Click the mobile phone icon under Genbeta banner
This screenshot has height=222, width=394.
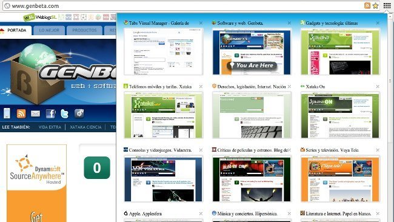coord(7,113)
